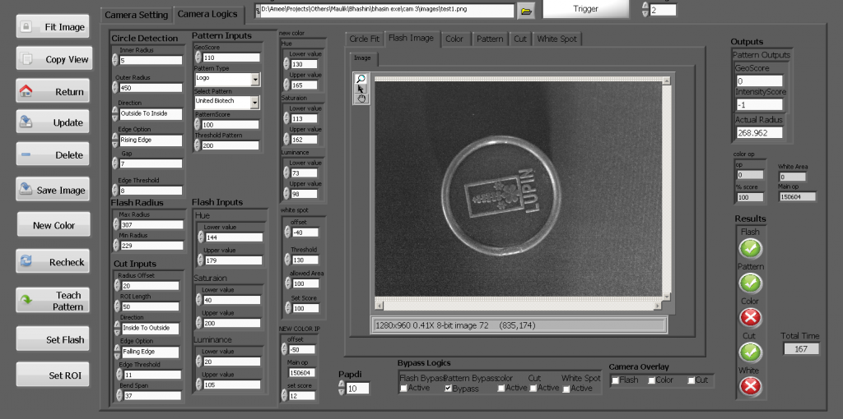Open the White Spot image tab
The height and width of the screenshot is (419, 843).
557,39
